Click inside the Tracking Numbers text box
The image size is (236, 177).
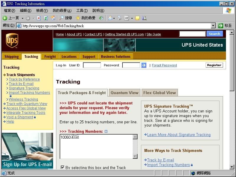click(96, 147)
